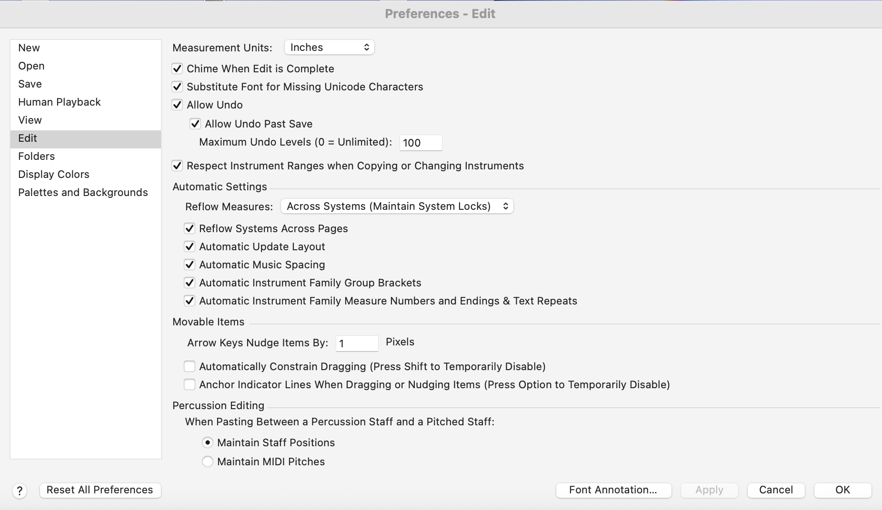Open the Display Colors category

click(x=54, y=175)
